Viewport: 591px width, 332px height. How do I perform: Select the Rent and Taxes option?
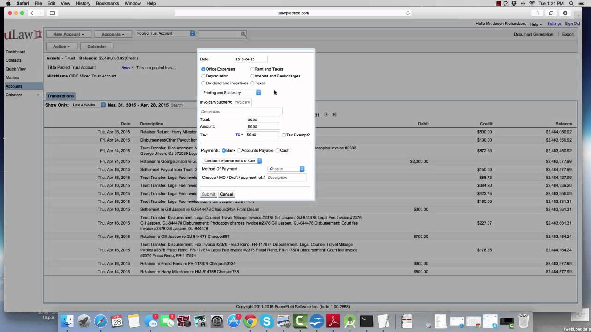pyautogui.click(x=252, y=69)
